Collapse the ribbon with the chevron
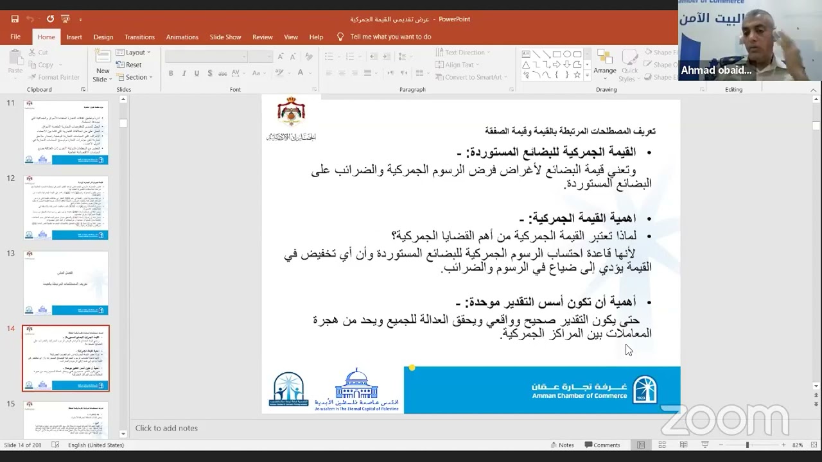This screenshot has height=462, width=822. (x=815, y=89)
